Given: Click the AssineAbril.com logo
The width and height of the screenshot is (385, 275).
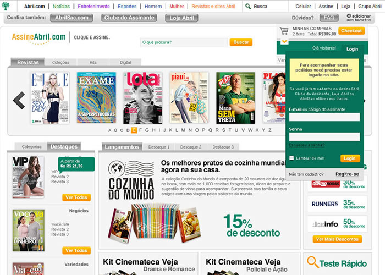Looking at the screenshot, I should 39,38.
